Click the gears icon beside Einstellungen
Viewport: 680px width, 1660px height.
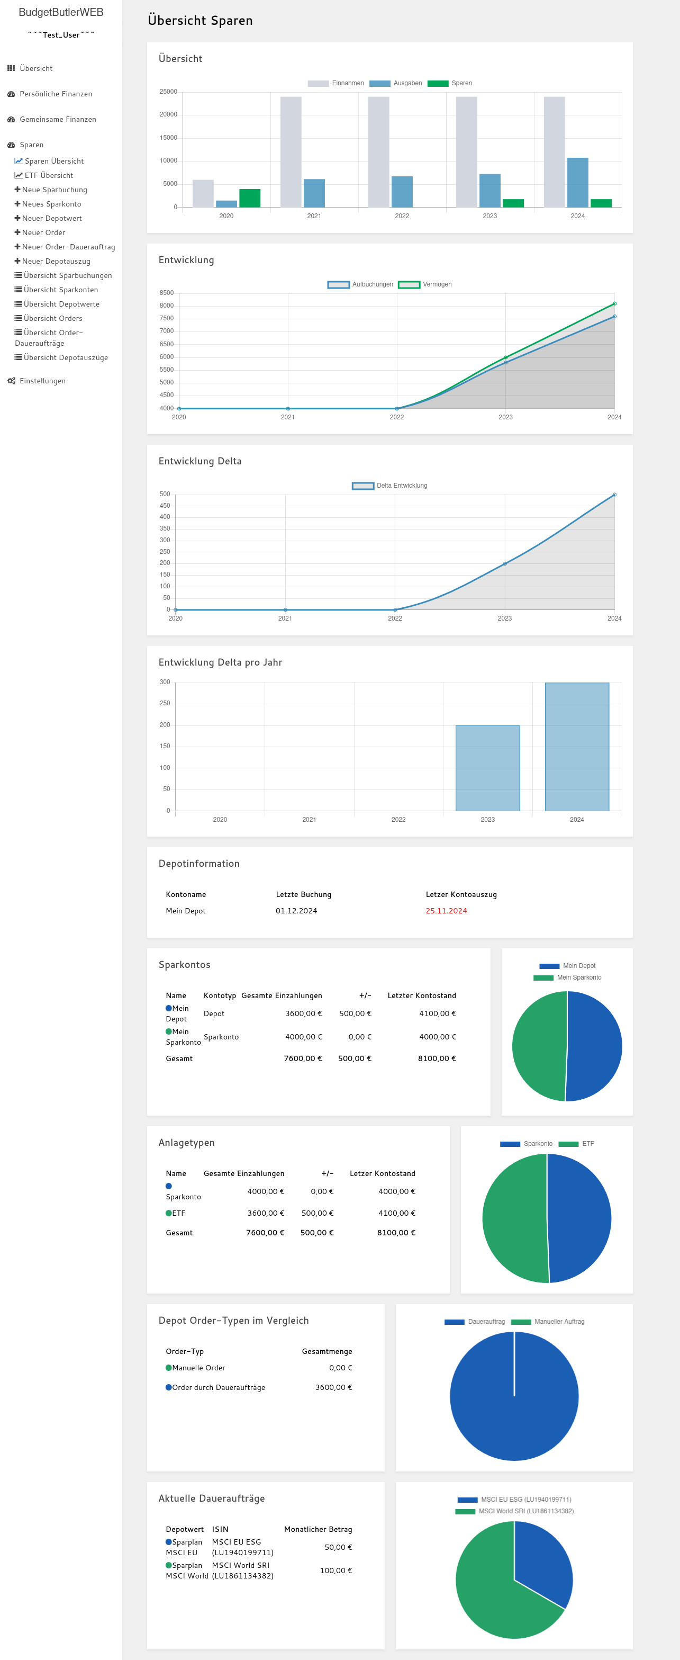click(11, 381)
